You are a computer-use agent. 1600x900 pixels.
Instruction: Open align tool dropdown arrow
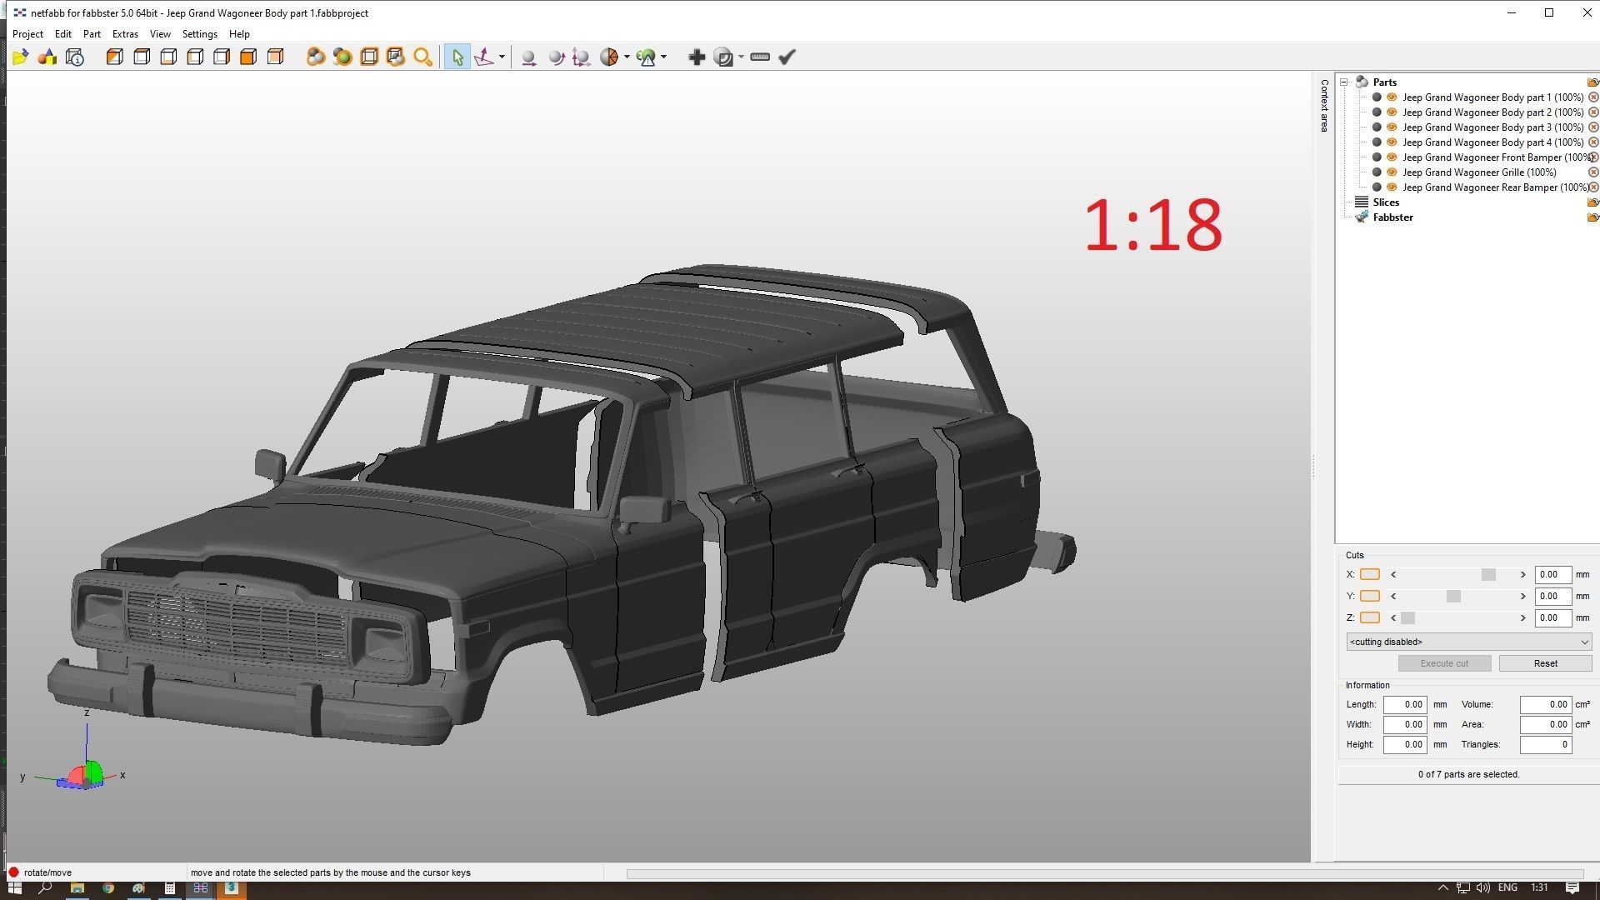tap(502, 57)
